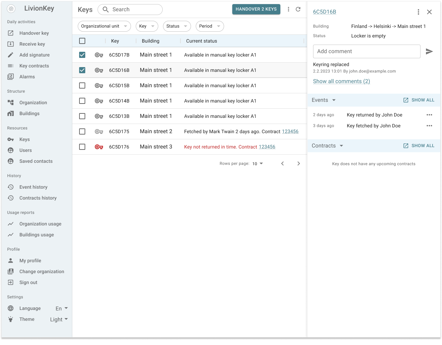442x345 pixels.
Task: Open the three-dot menu above the keys table
Action: 289,9
